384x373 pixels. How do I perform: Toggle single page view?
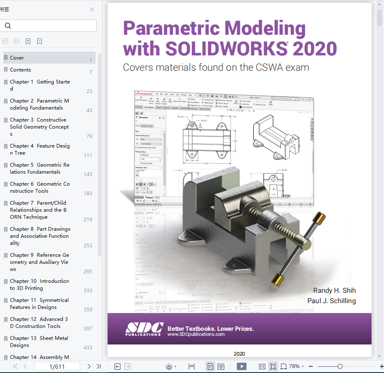coord(210,366)
